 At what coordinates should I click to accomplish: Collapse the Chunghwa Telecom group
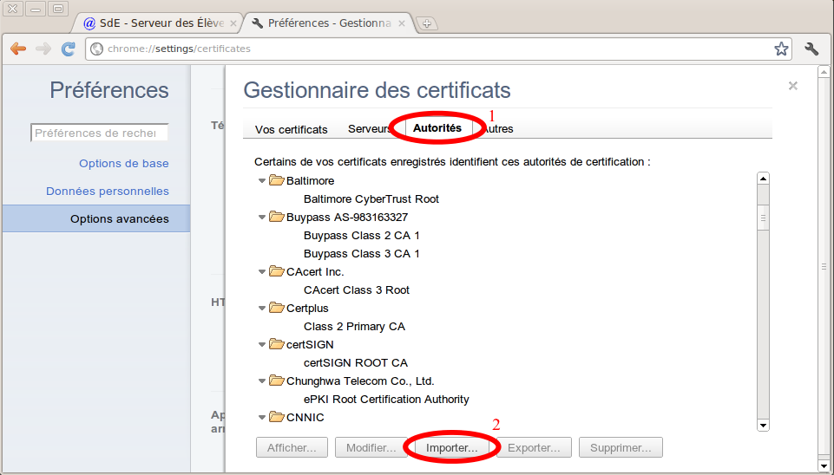tap(262, 381)
